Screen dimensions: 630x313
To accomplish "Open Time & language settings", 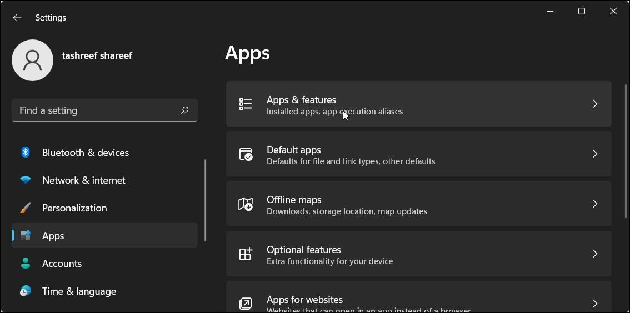I will point(104,291).
